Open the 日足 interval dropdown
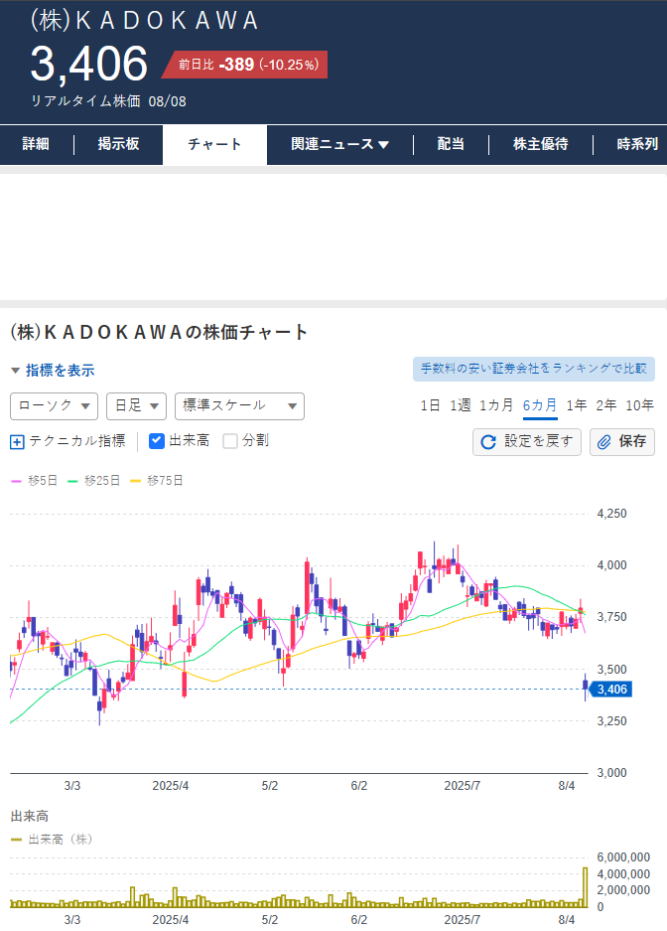This screenshot has width=667, height=931. pos(136,406)
